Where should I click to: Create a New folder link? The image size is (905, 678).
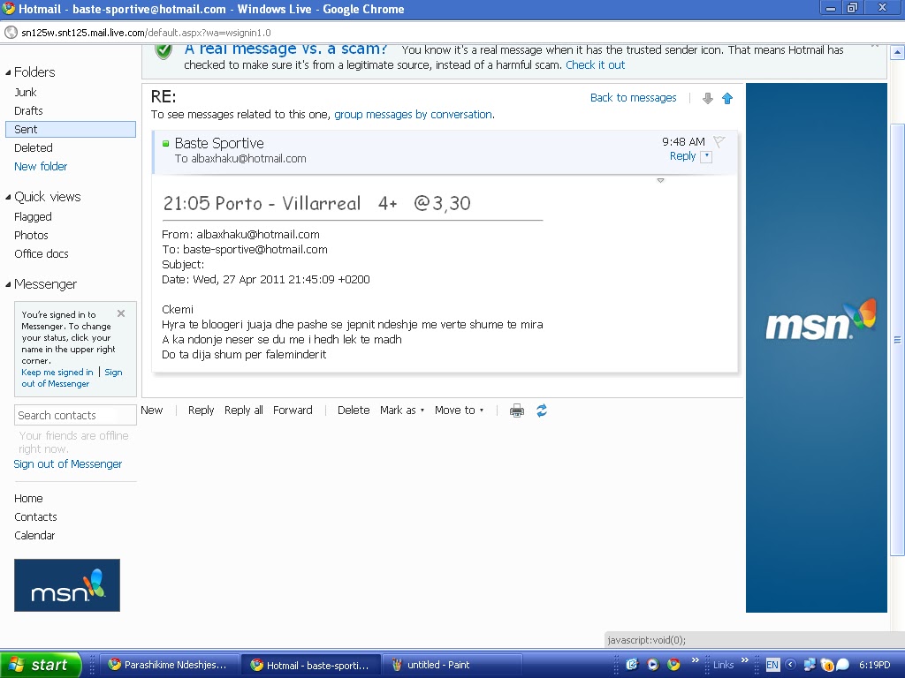tap(41, 166)
